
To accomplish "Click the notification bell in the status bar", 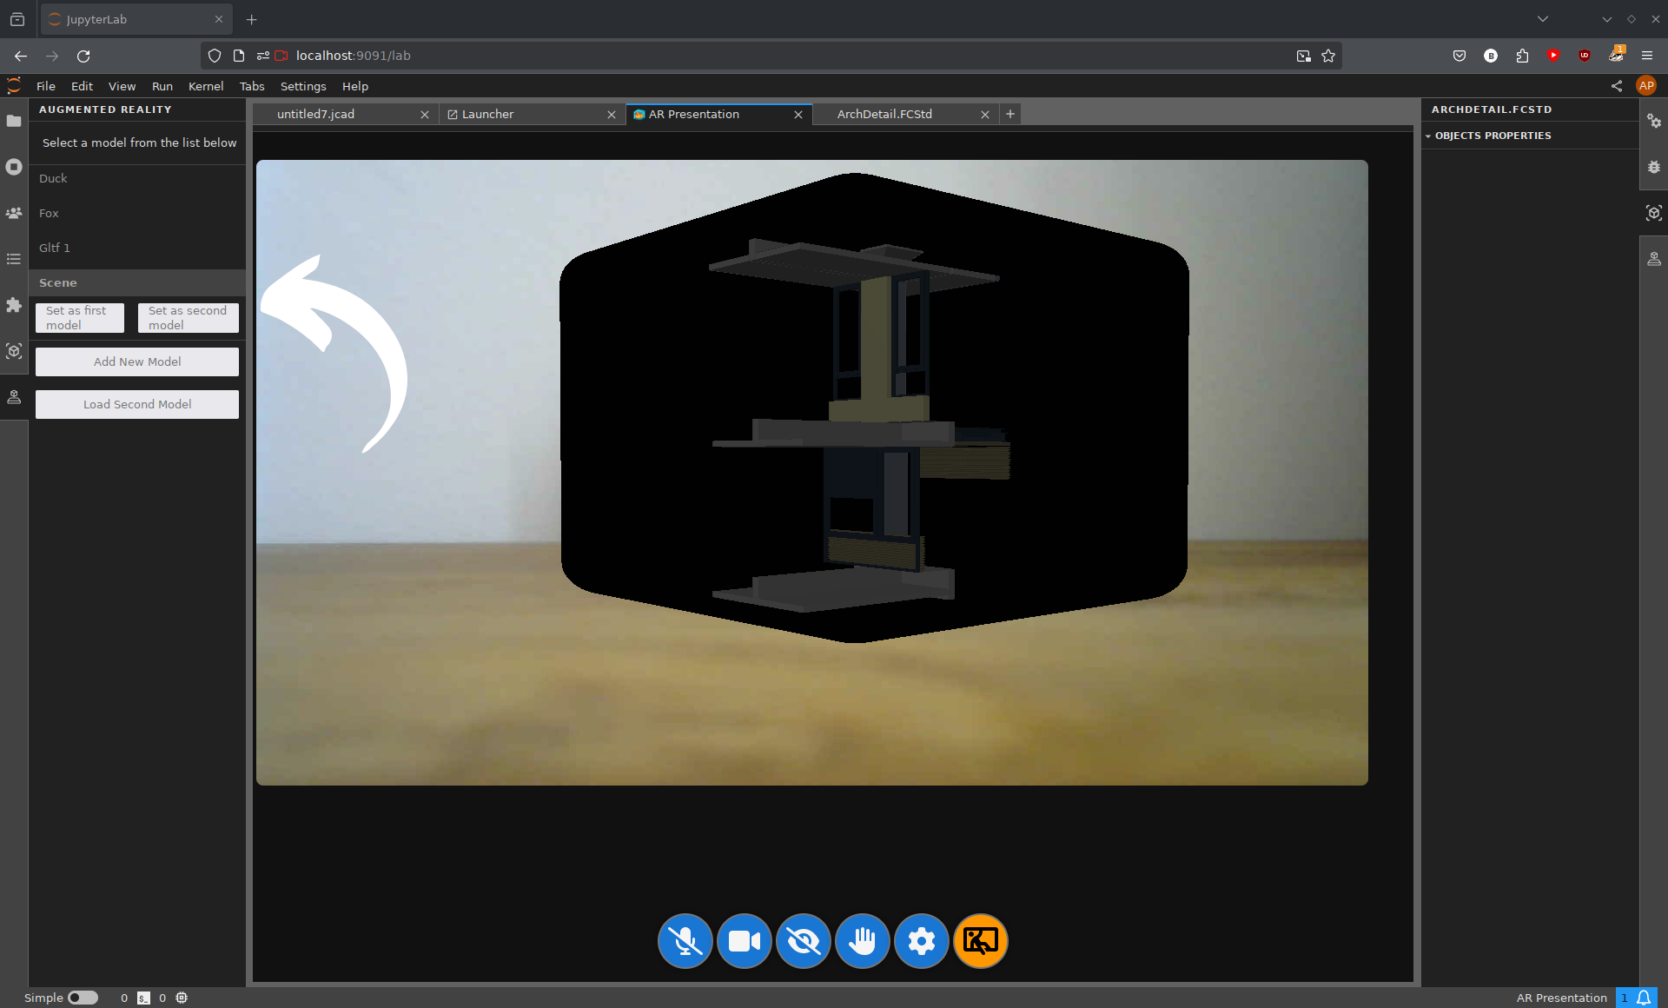I will 1644,998.
